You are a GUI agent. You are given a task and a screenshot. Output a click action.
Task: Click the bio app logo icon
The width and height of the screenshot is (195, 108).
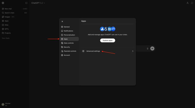click(109, 29)
